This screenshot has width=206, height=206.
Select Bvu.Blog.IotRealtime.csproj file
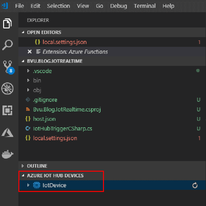67,110
